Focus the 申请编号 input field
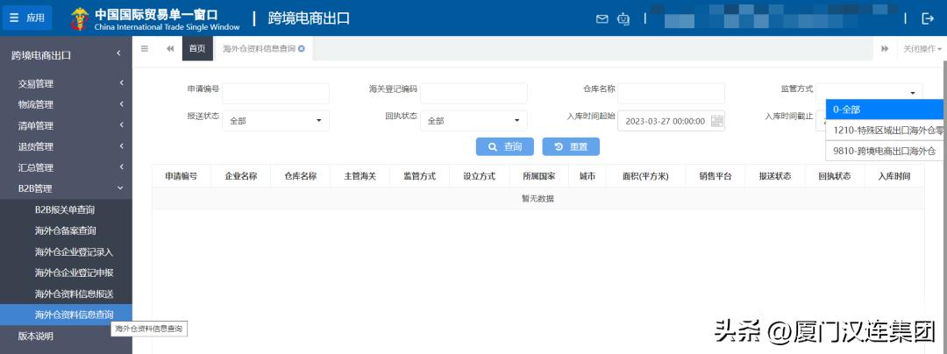947x354 pixels. 275,94
